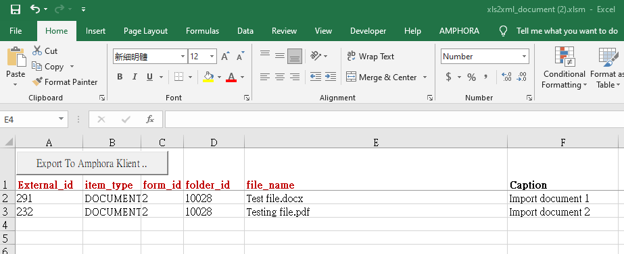
Task: Open the undo history dropdown arrow
Action: pos(46,9)
